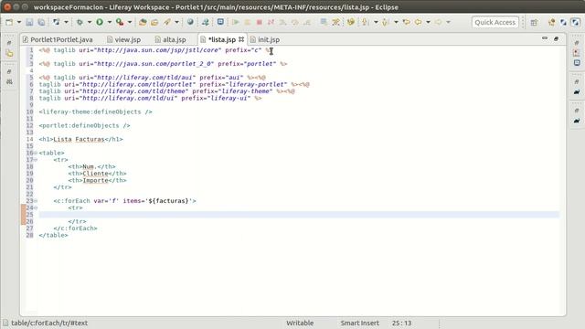
Task: Open the Search dropdown arrow
Action: 176,22
